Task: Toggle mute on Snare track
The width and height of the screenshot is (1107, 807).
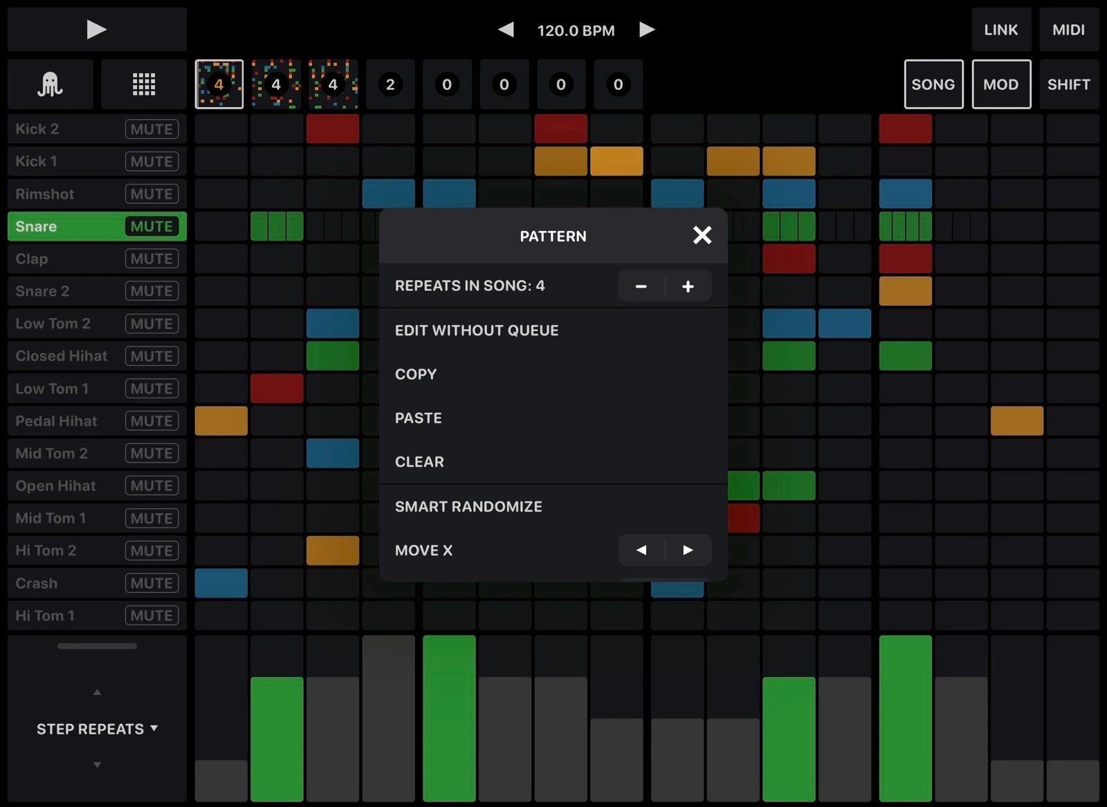Action: (152, 227)
